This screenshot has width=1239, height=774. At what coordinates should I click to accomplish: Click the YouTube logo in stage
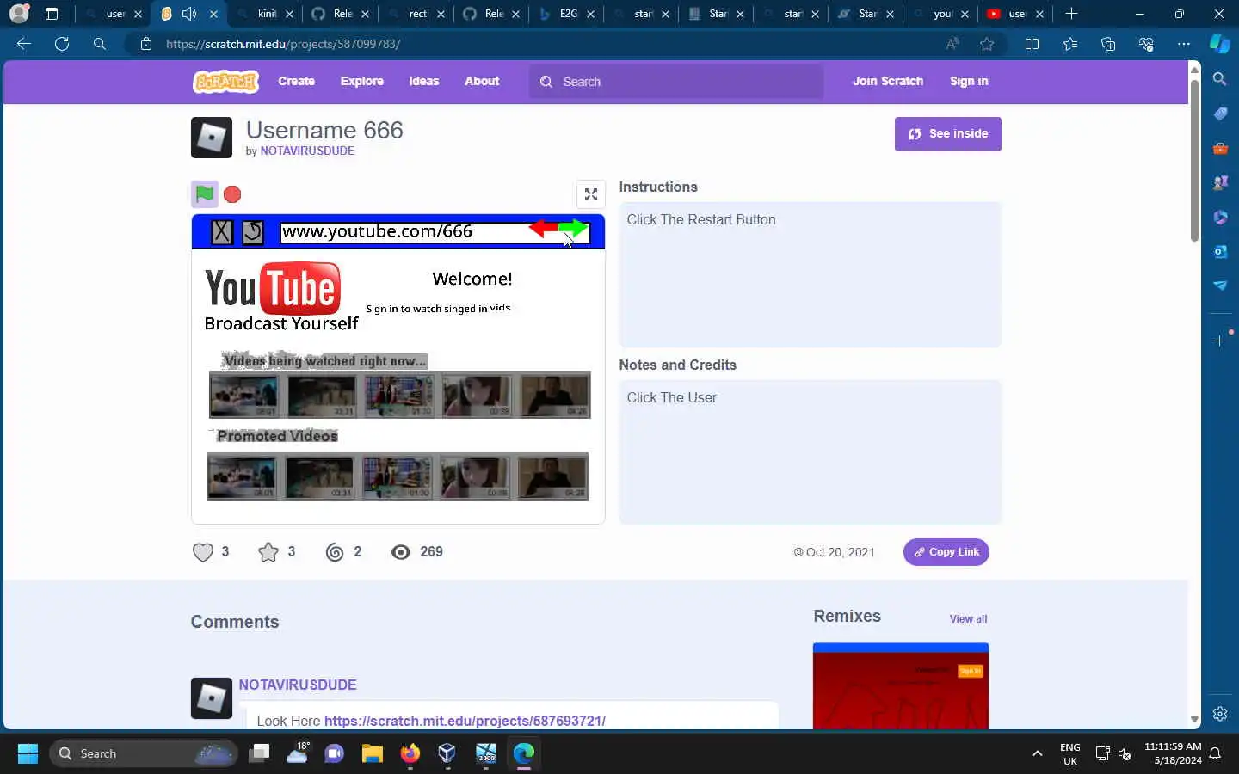click(x=273, y=288)
